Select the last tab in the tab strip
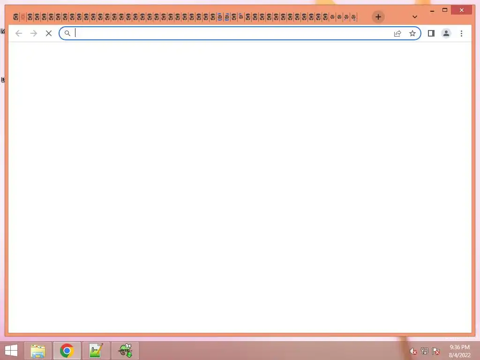The height and width of the screenshot is (360, 480). pyautogui.click(x=353, y=17)
